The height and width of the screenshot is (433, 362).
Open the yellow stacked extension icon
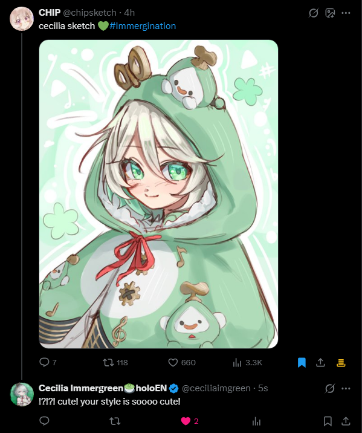tap(341, 363)
